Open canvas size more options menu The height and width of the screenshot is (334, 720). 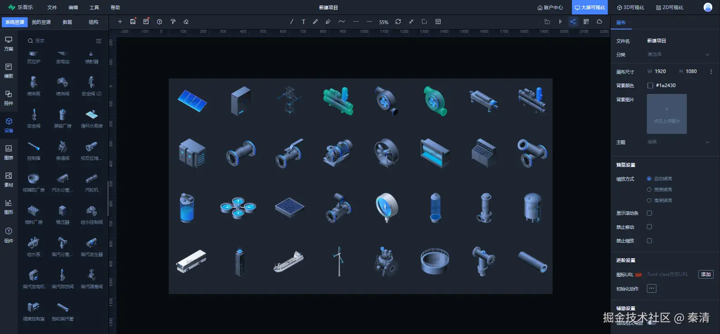click(x=711, y=72)
